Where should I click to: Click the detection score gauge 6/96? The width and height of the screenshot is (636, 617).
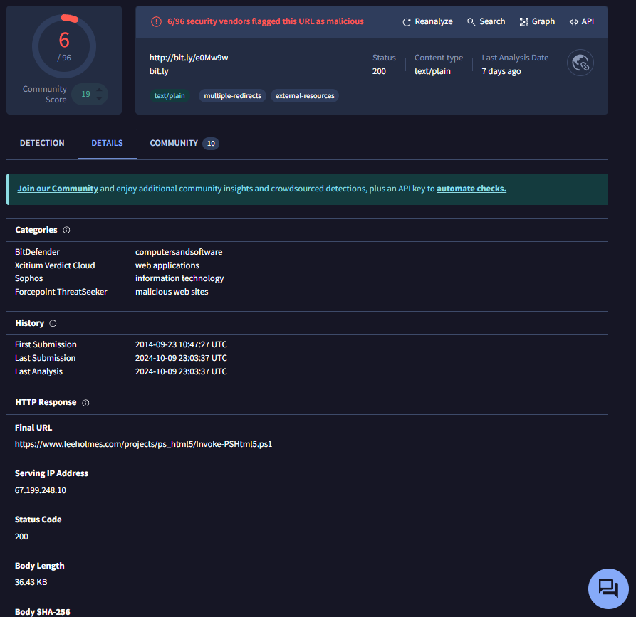64,46
